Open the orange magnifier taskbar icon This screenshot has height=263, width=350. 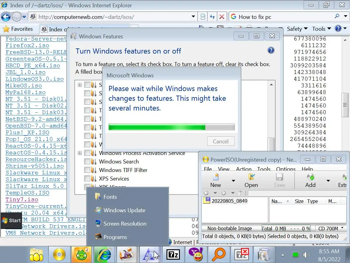(218, 254)
